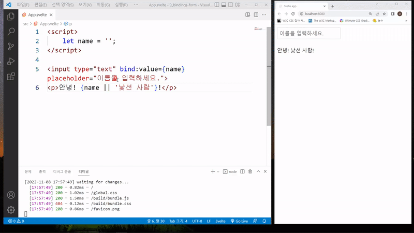
Task: Toggle the bottom panel layout icon
Action: 224,5
